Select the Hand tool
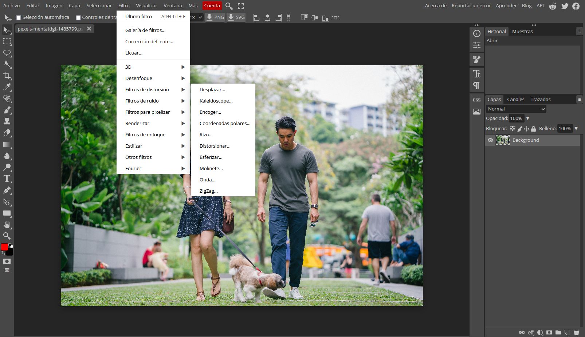 pos(7,224)
